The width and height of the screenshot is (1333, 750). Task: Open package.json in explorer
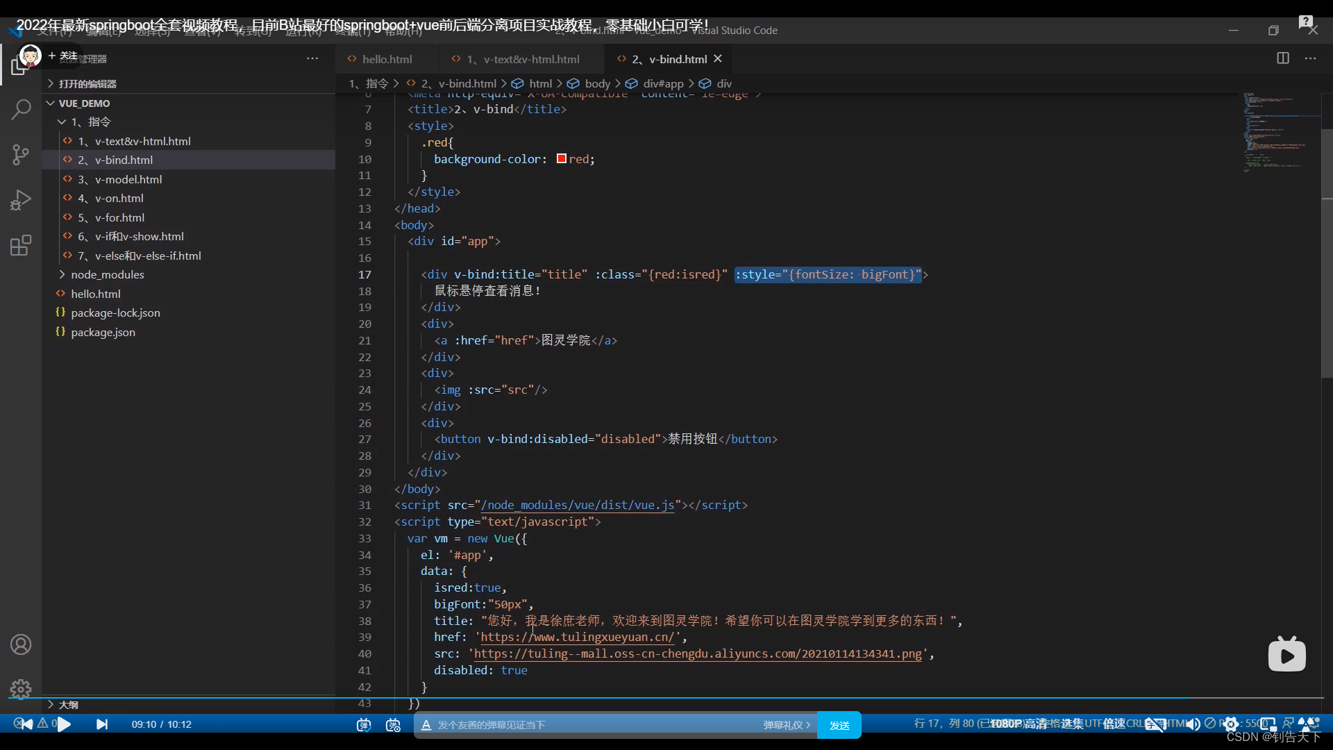tap(188, 332)
